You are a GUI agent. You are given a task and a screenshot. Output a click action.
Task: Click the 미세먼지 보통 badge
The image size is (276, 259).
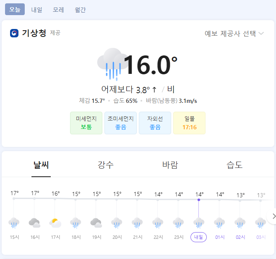pyautogui.click(x=86, y=123)
